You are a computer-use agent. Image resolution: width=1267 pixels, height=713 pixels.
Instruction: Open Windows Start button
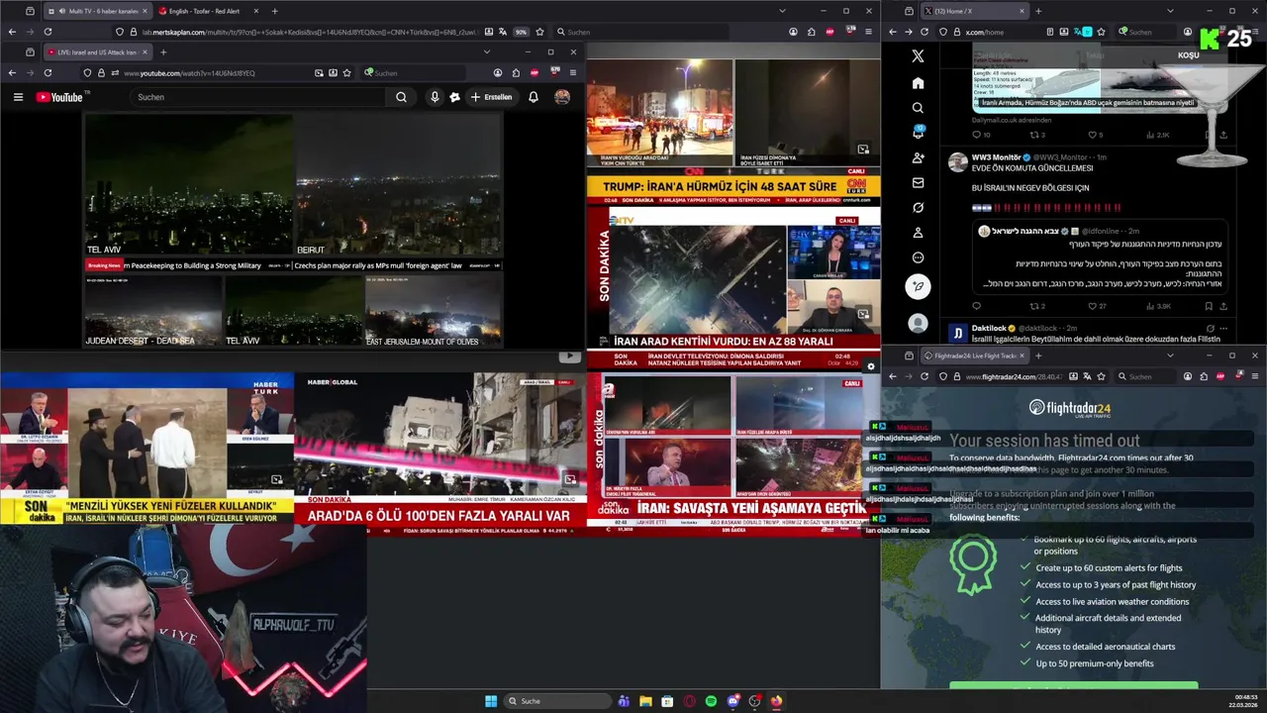click(491, 701)
